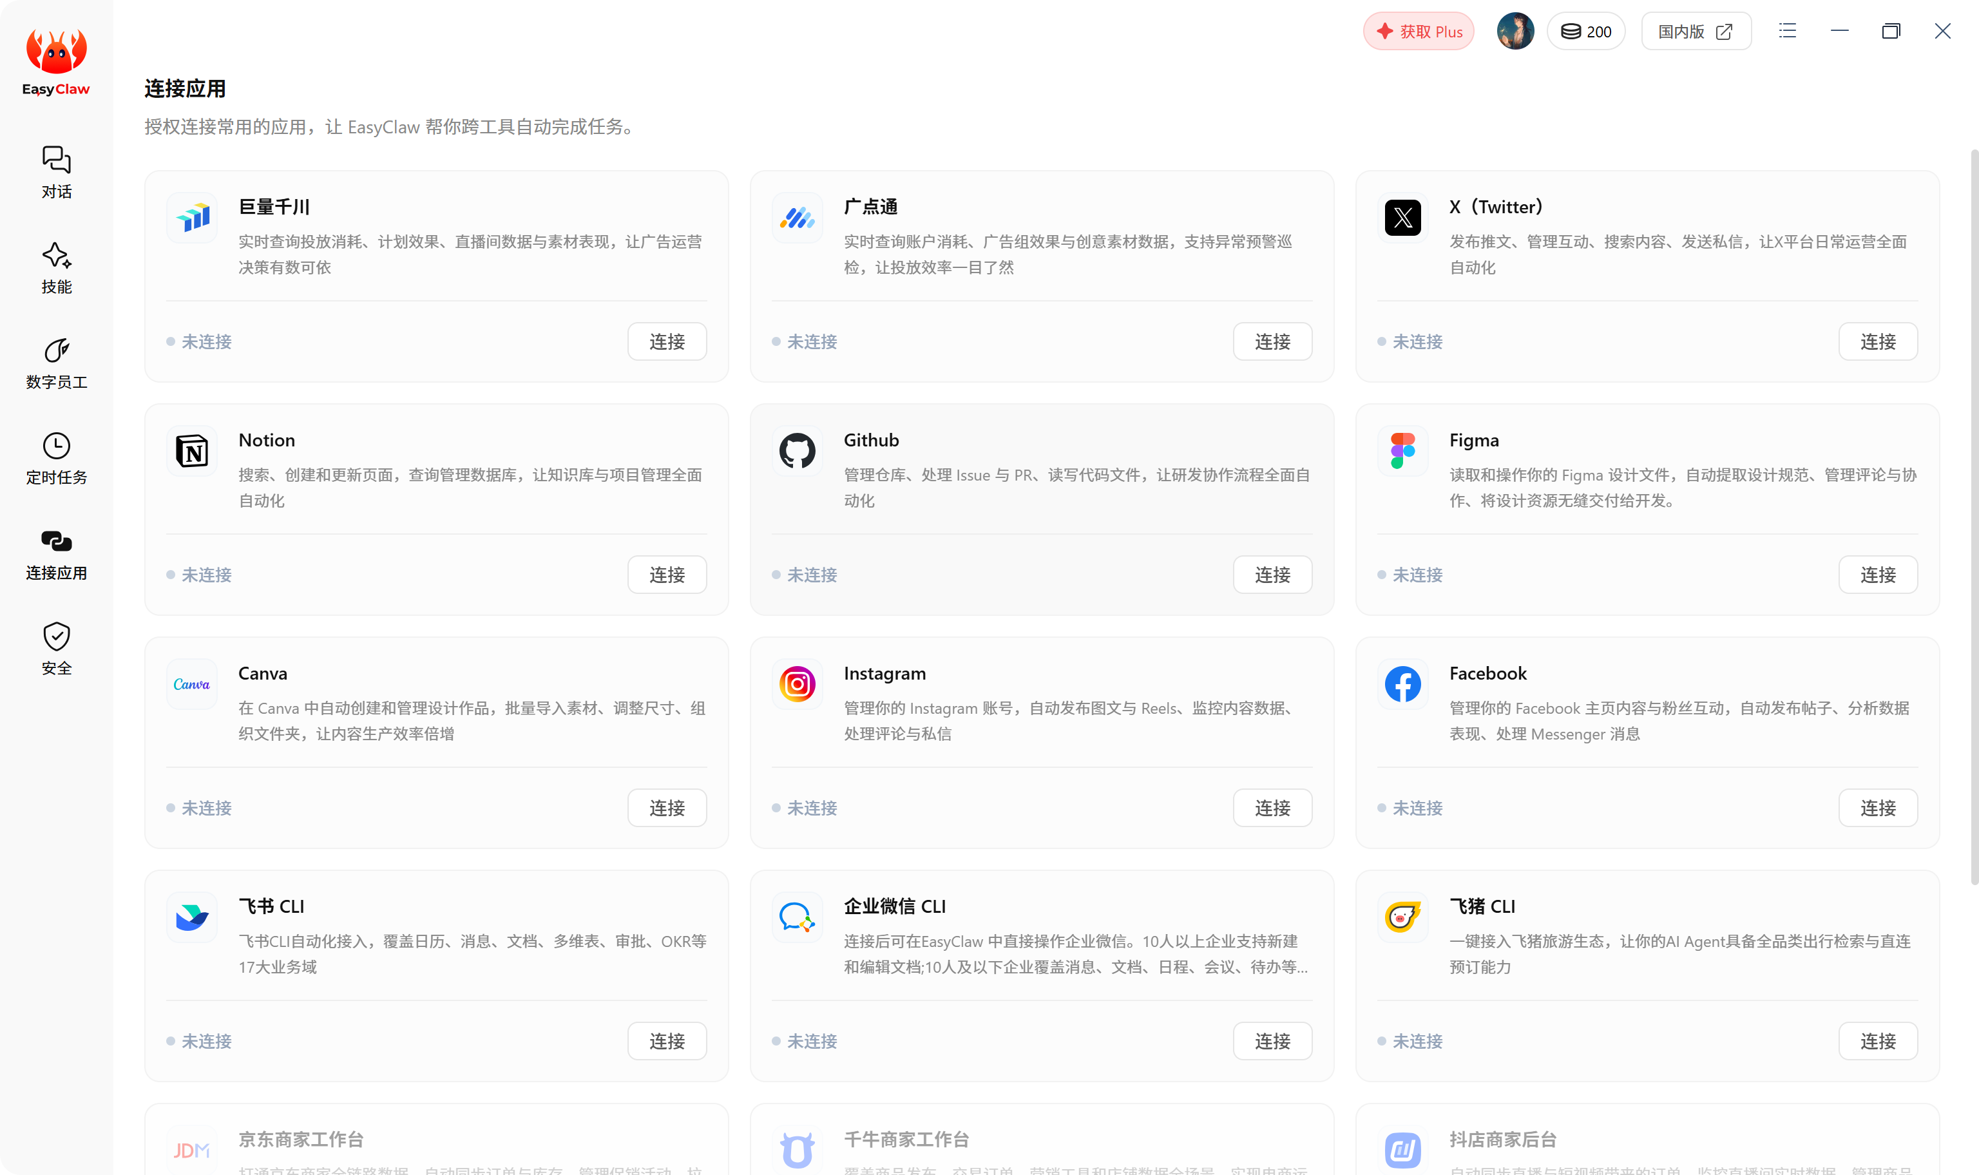Click 未连接 status on 飞书 CLI card
The height and width of the screenshot is (1175, 1979).
[200, 1041]
